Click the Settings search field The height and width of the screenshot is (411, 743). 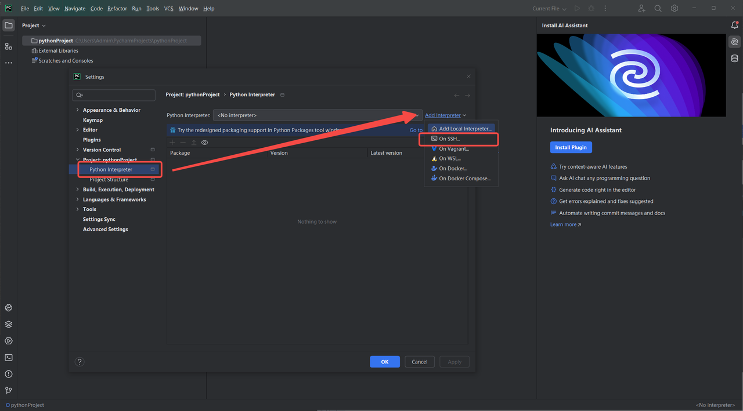point(114,95)
